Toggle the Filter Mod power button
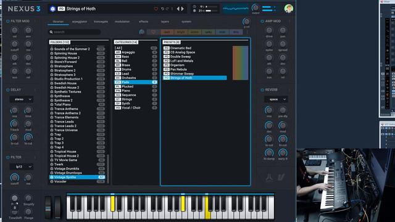 pyautogui.click(x=8, y=21)
